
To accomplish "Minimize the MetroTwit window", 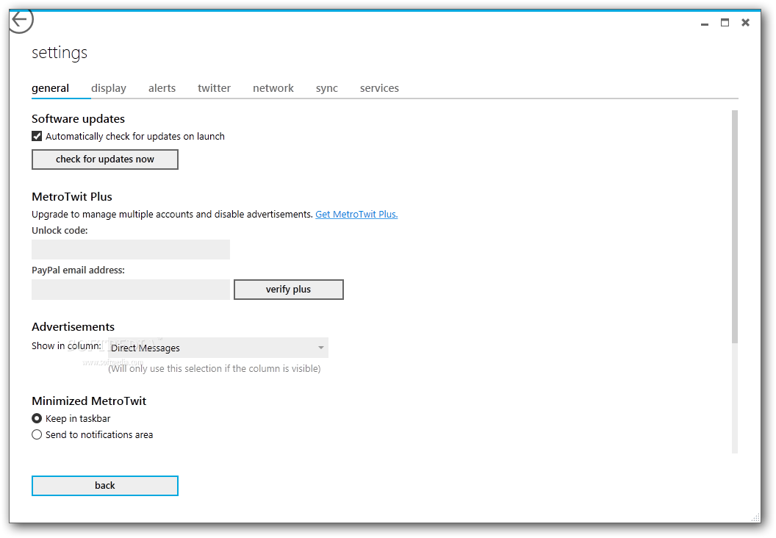I will 705,23.
